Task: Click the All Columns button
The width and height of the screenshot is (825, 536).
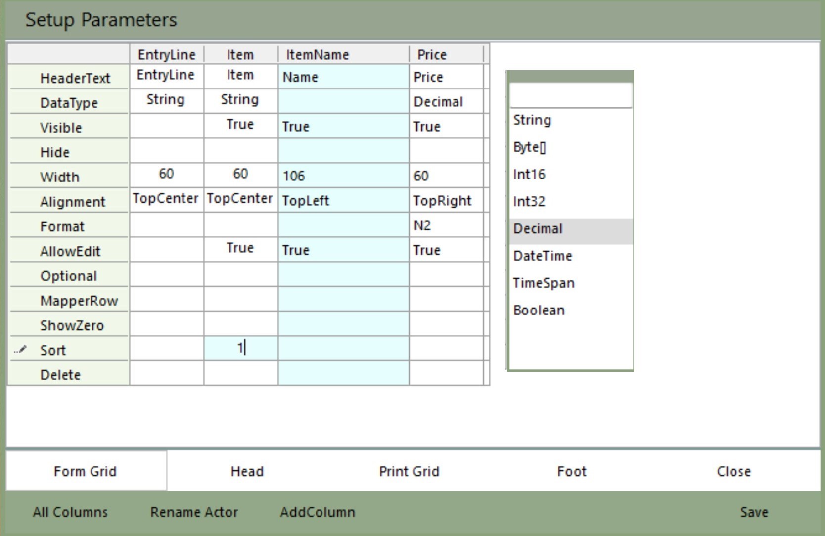Action: (70, 512)
